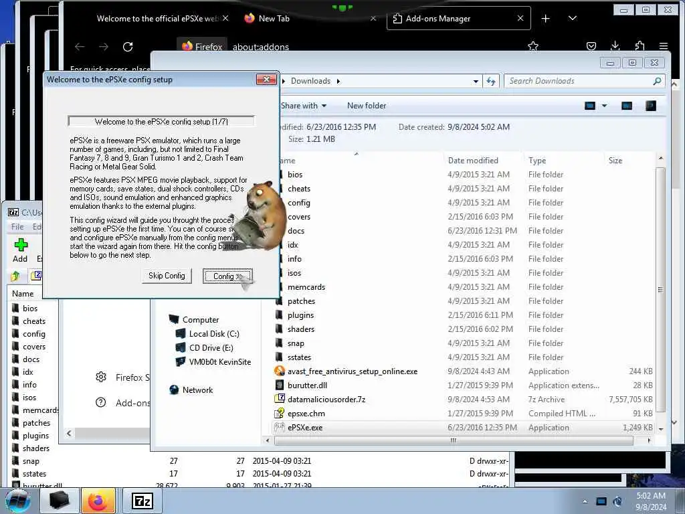Open the Share with dropdown
The image size is (685, 514).
(304, 106)
